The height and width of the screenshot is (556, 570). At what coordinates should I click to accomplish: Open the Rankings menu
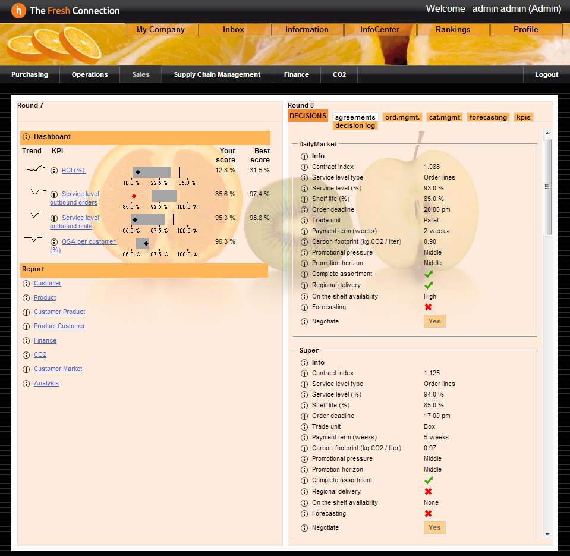(x=453, y=30)
